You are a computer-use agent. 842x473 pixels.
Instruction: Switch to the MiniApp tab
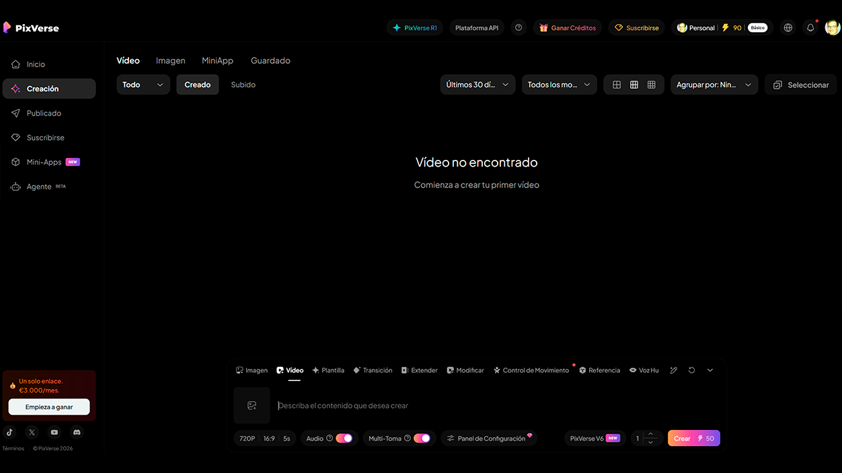click(217, 60)
